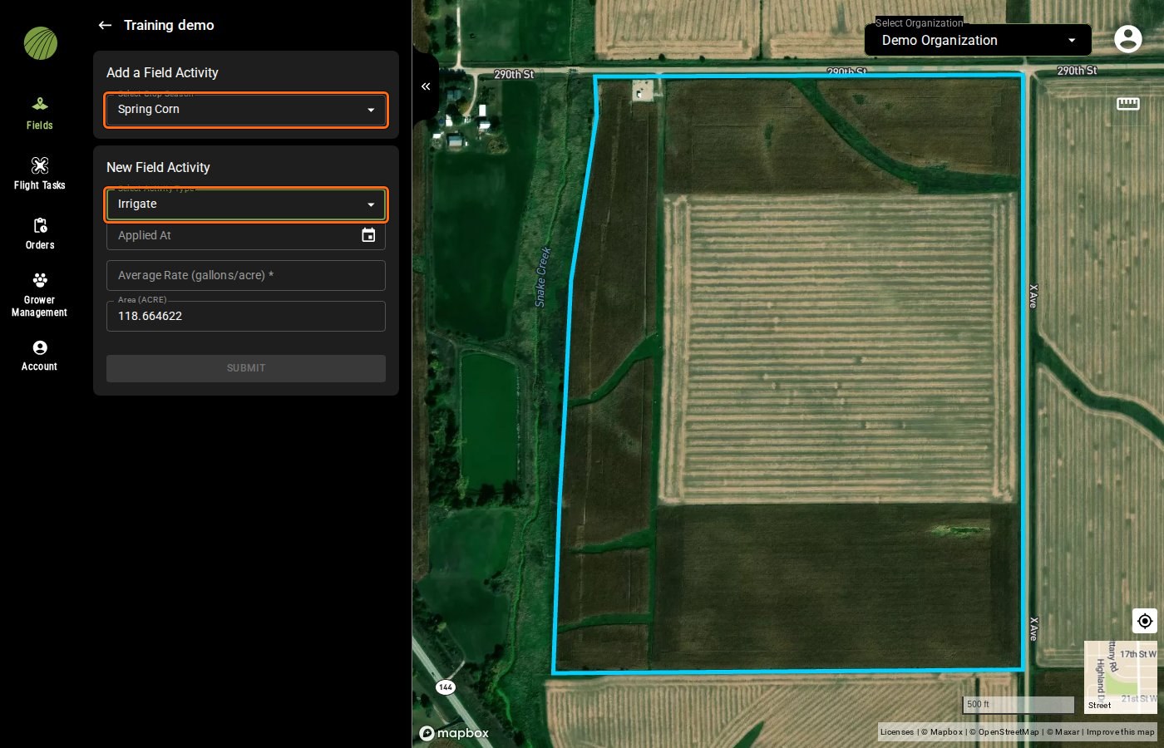Open the Mapbox attribution link
Image resolution: width=1164 pixels, height=748 pixels.
[942, 732]
